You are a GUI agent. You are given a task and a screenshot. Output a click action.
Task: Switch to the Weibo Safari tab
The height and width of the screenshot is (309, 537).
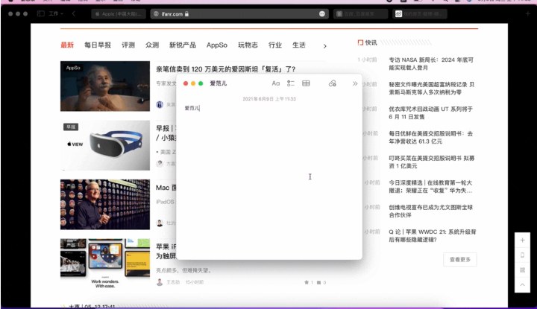coord(420,13)
